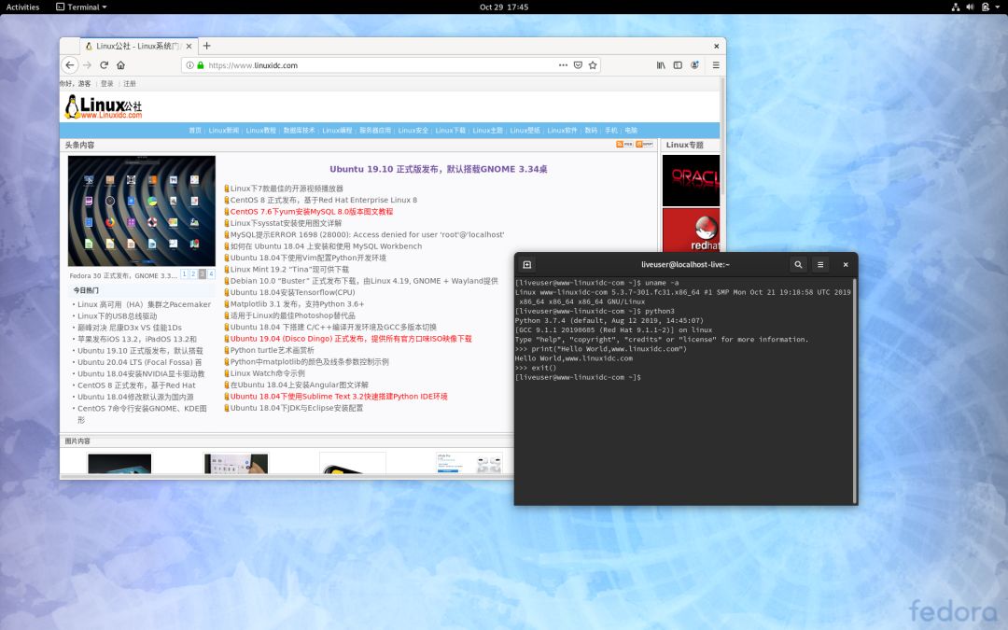Open the Linux壁纸 navigation item
1008x630 pixels.
point(525,131)
